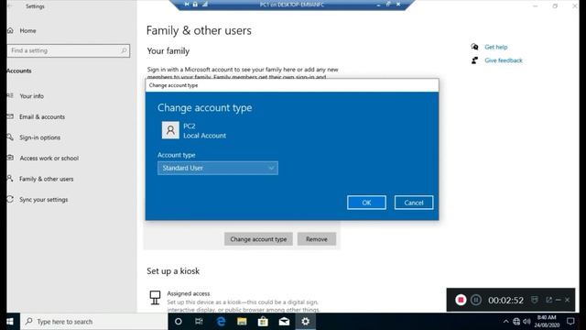
Task: Open Task View from the taskbar
Action: point(199,322)
